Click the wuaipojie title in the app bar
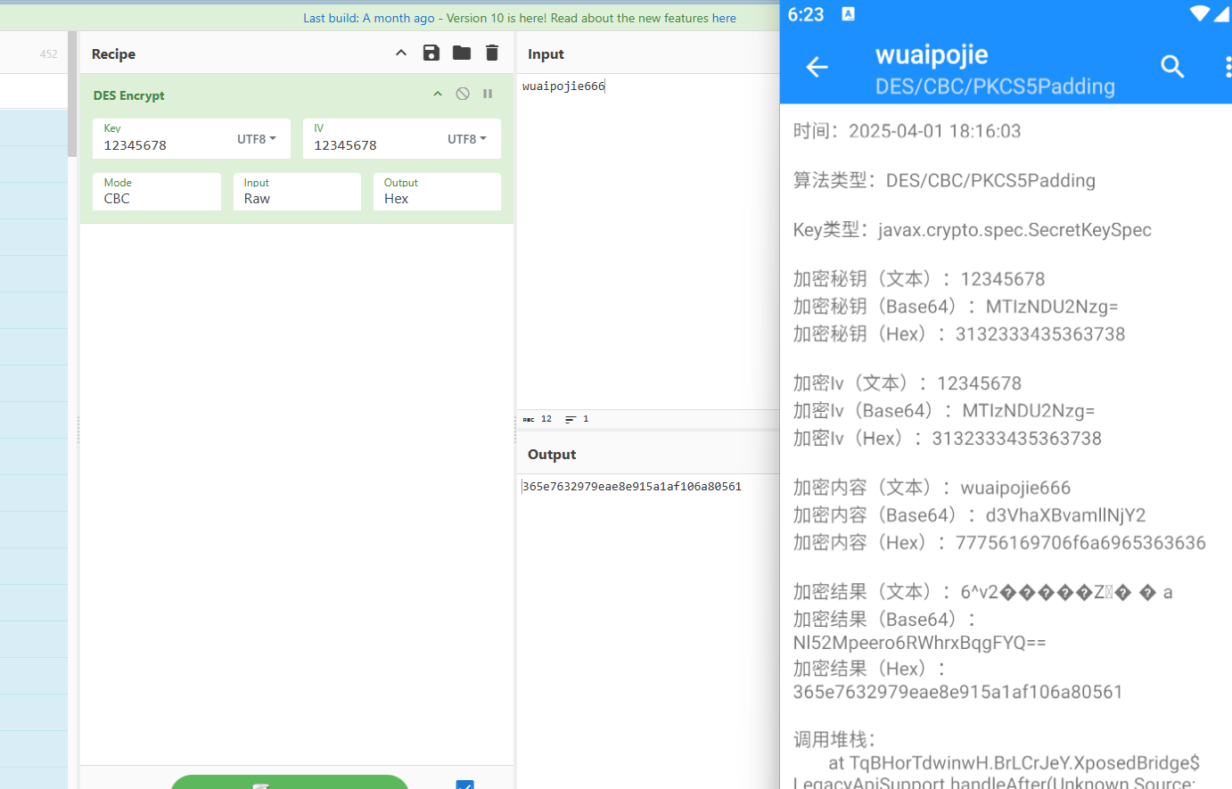Screen dimensions: 1232x789 point(932,54)
